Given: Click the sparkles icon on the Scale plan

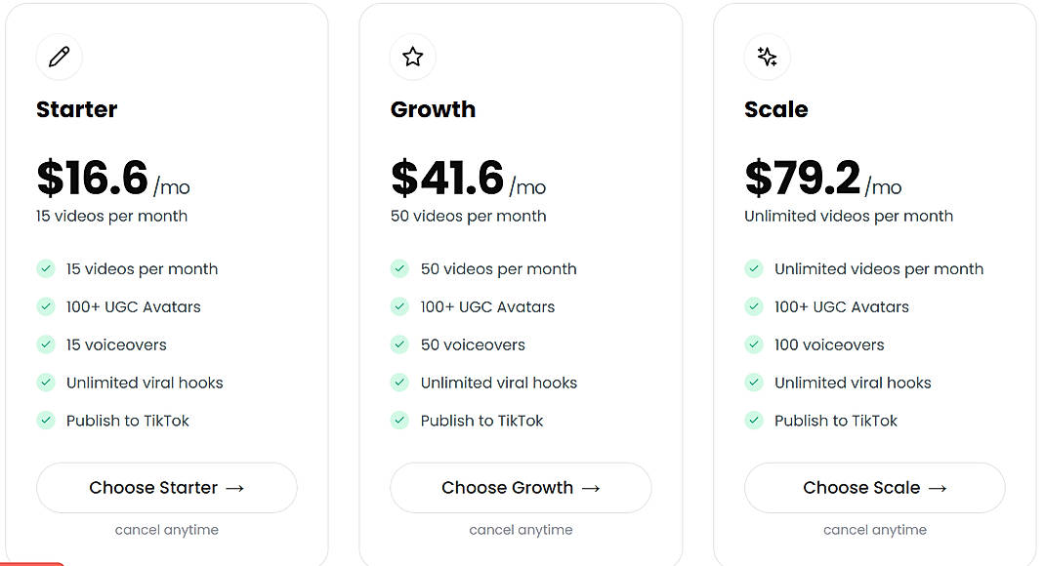Looking at the screenshot, I should pos(767,57).
